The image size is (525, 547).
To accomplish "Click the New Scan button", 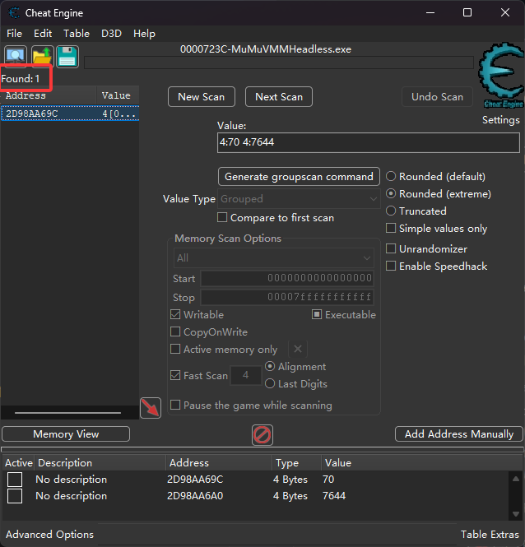I will pos(202,96).
